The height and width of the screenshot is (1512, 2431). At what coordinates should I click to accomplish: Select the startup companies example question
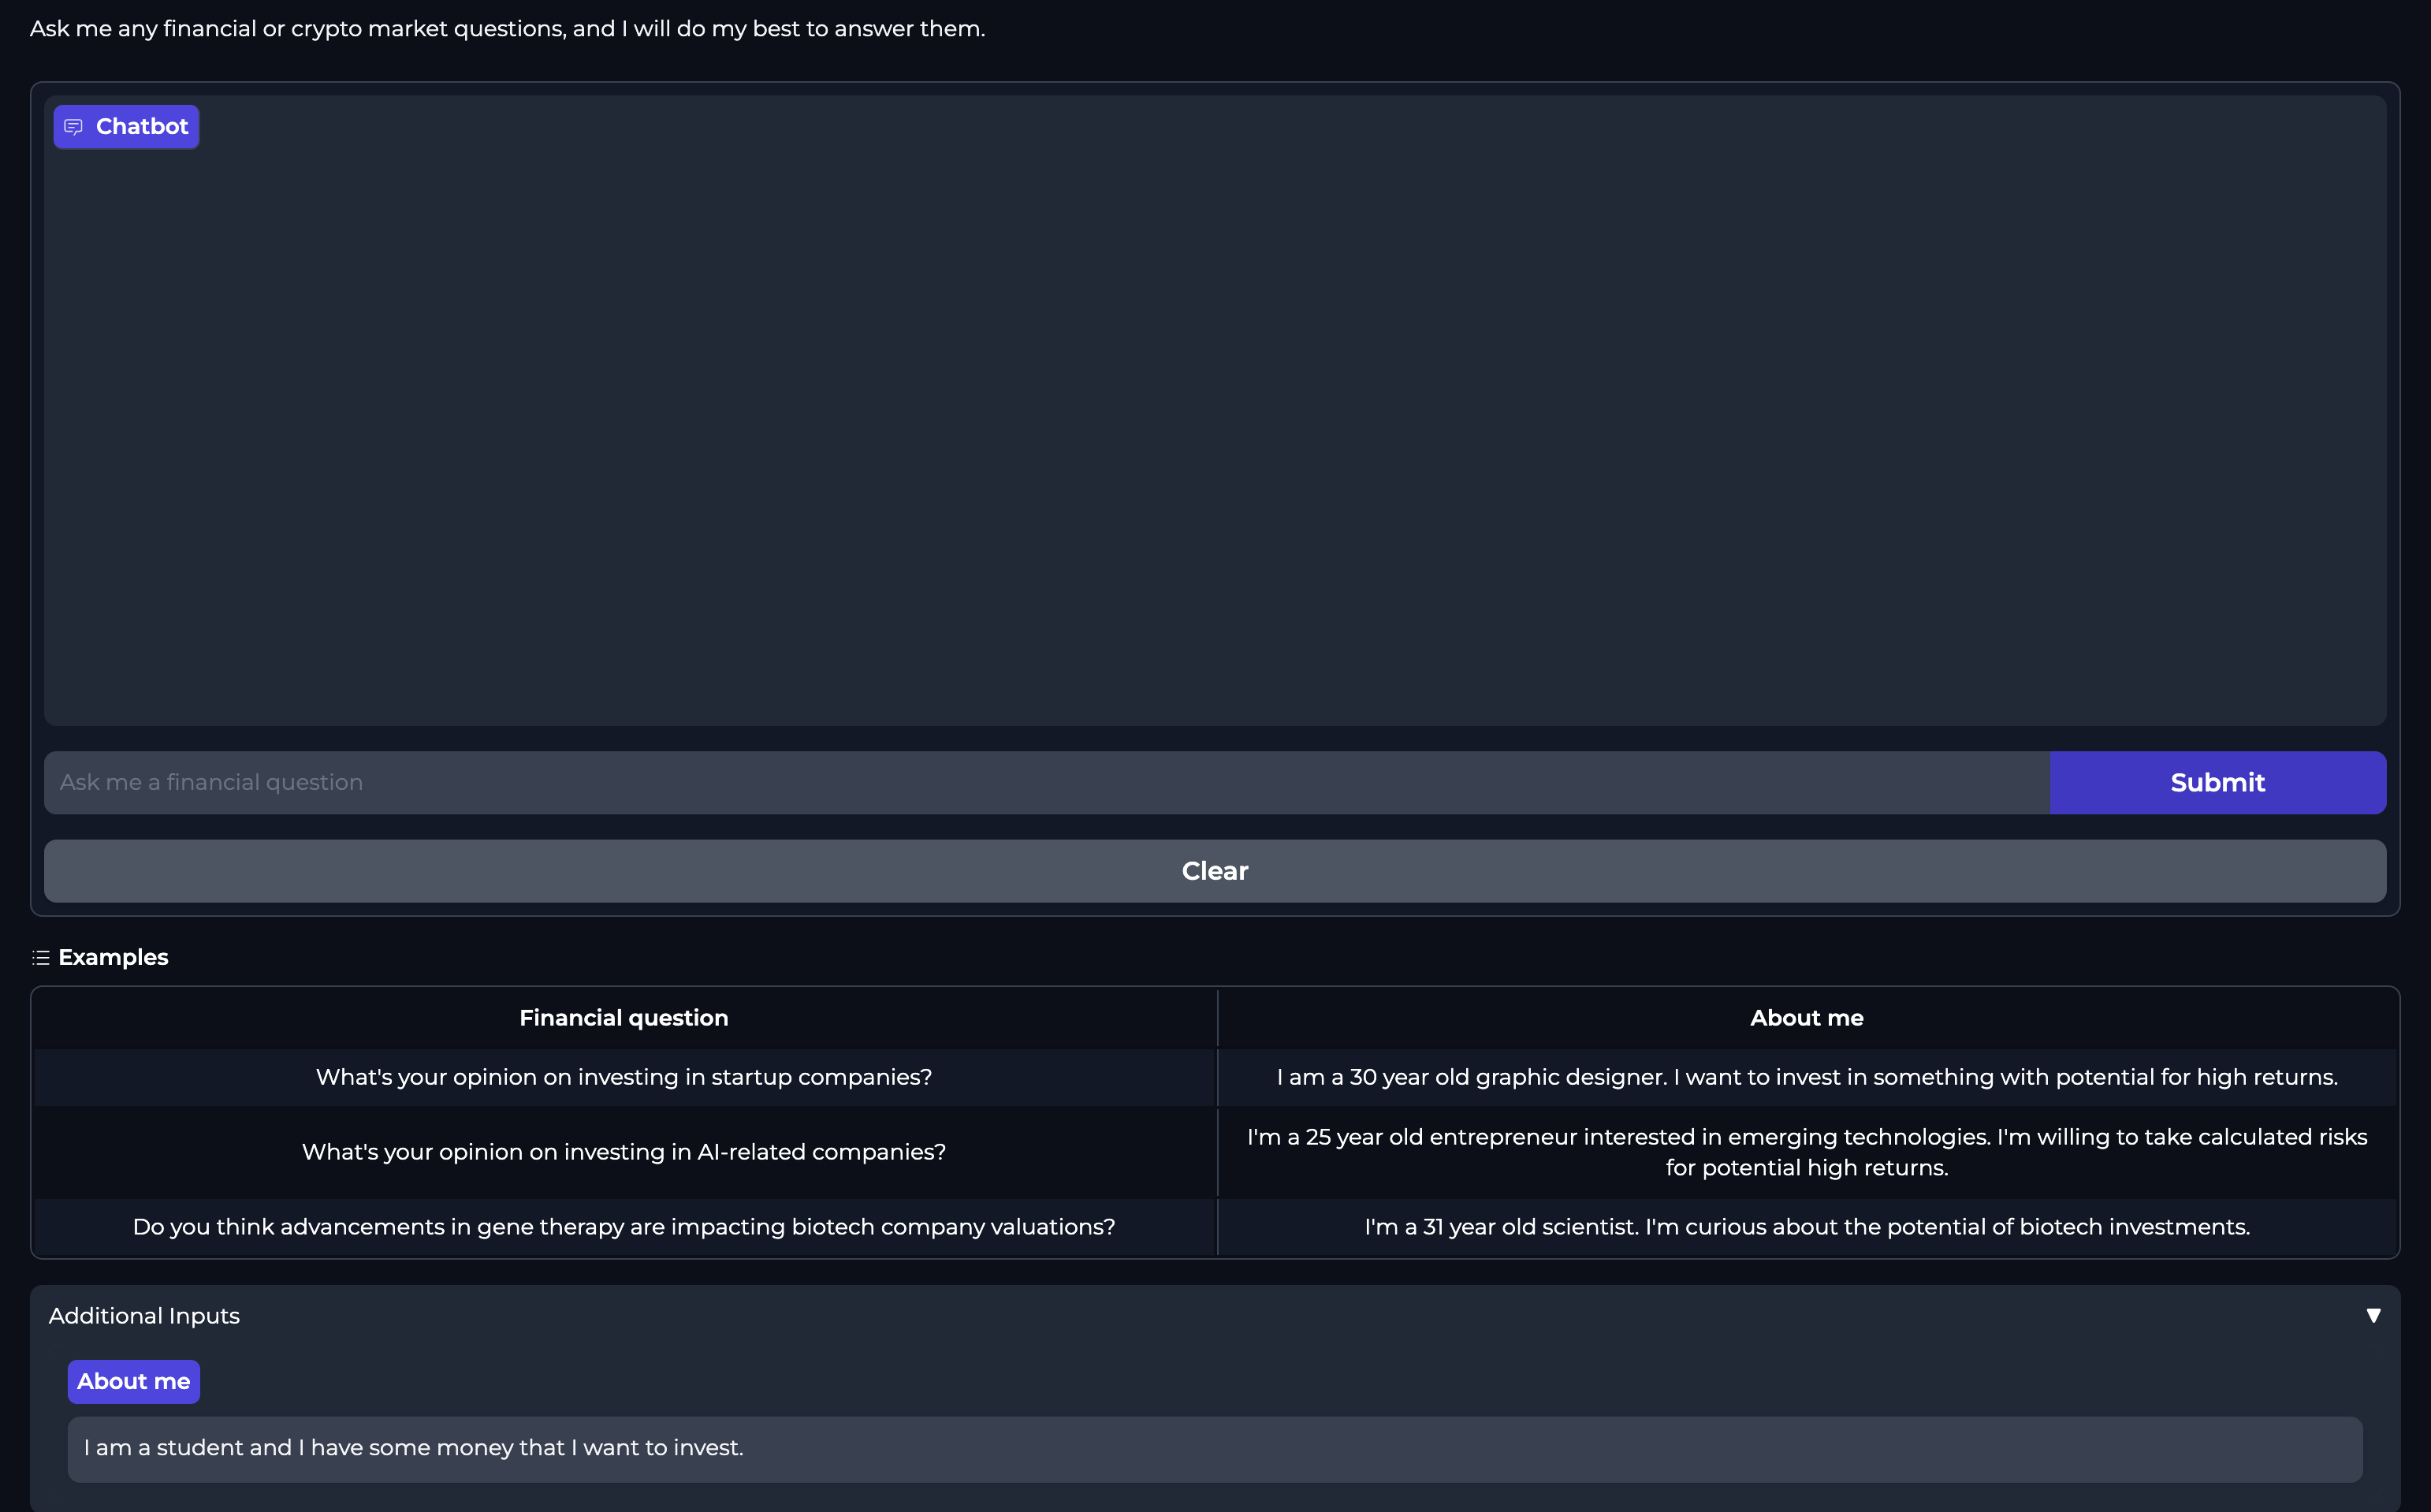click(x=624, y=1077)
